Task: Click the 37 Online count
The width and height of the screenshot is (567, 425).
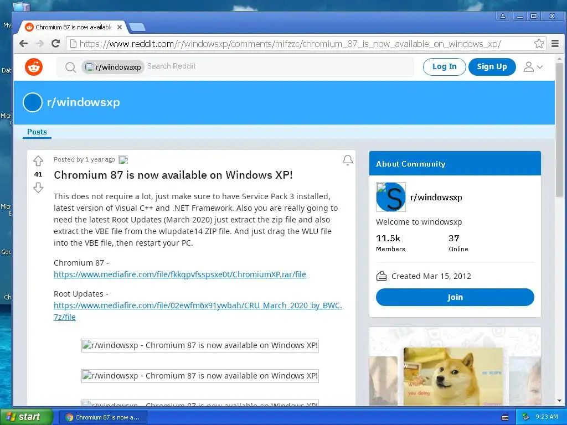Action: pos(458,243)
